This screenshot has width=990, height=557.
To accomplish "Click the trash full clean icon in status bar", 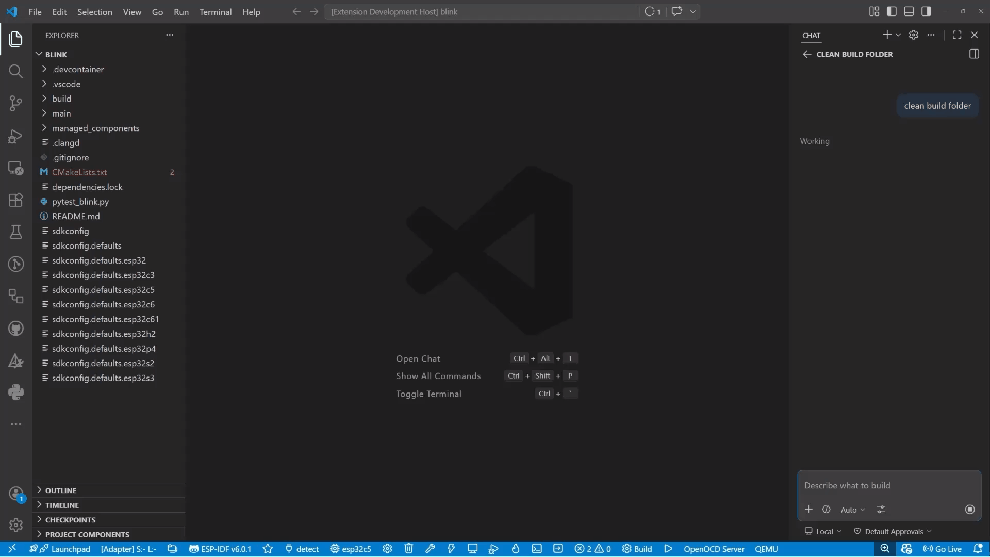I will (x=409, y=549).
